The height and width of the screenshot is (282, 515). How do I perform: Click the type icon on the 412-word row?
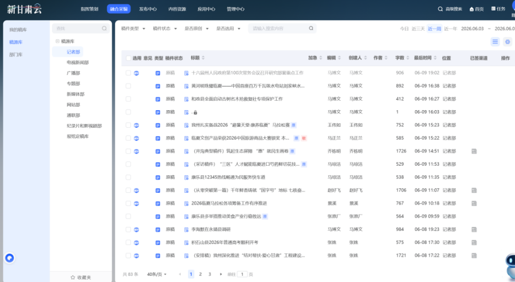click(x=158, y=99)
